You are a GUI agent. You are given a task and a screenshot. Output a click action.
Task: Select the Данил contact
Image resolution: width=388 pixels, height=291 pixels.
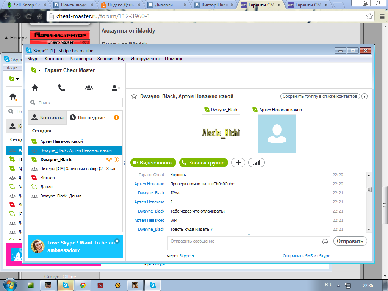tap(75, 187)
